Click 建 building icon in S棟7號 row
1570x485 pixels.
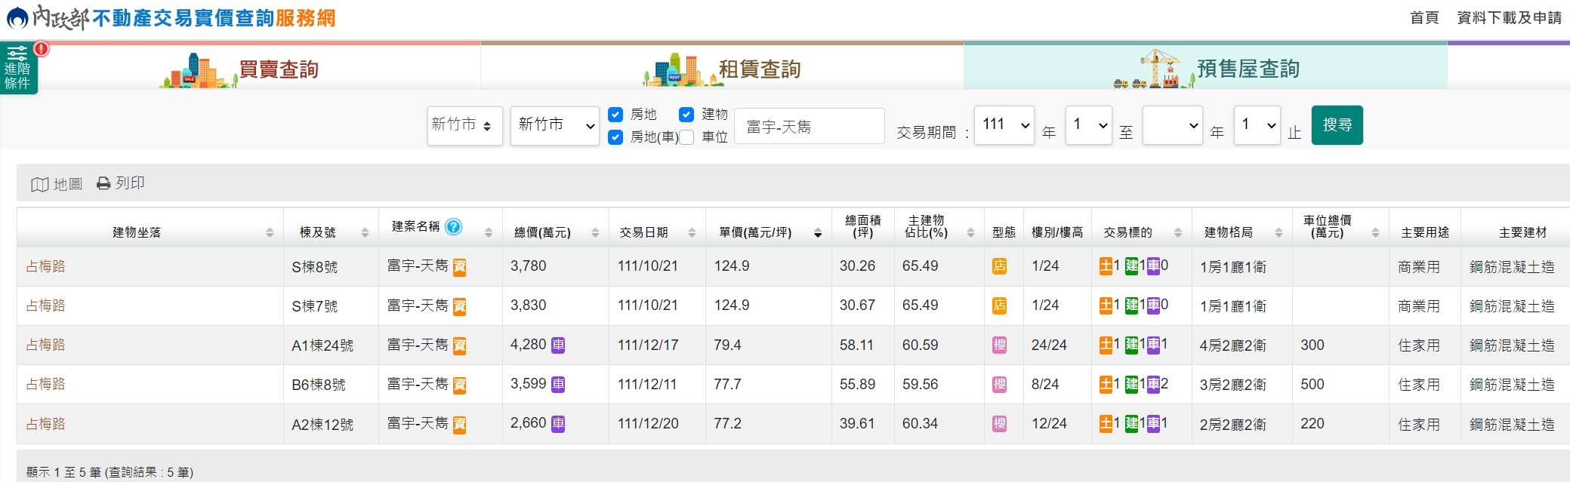(1131, 305)
